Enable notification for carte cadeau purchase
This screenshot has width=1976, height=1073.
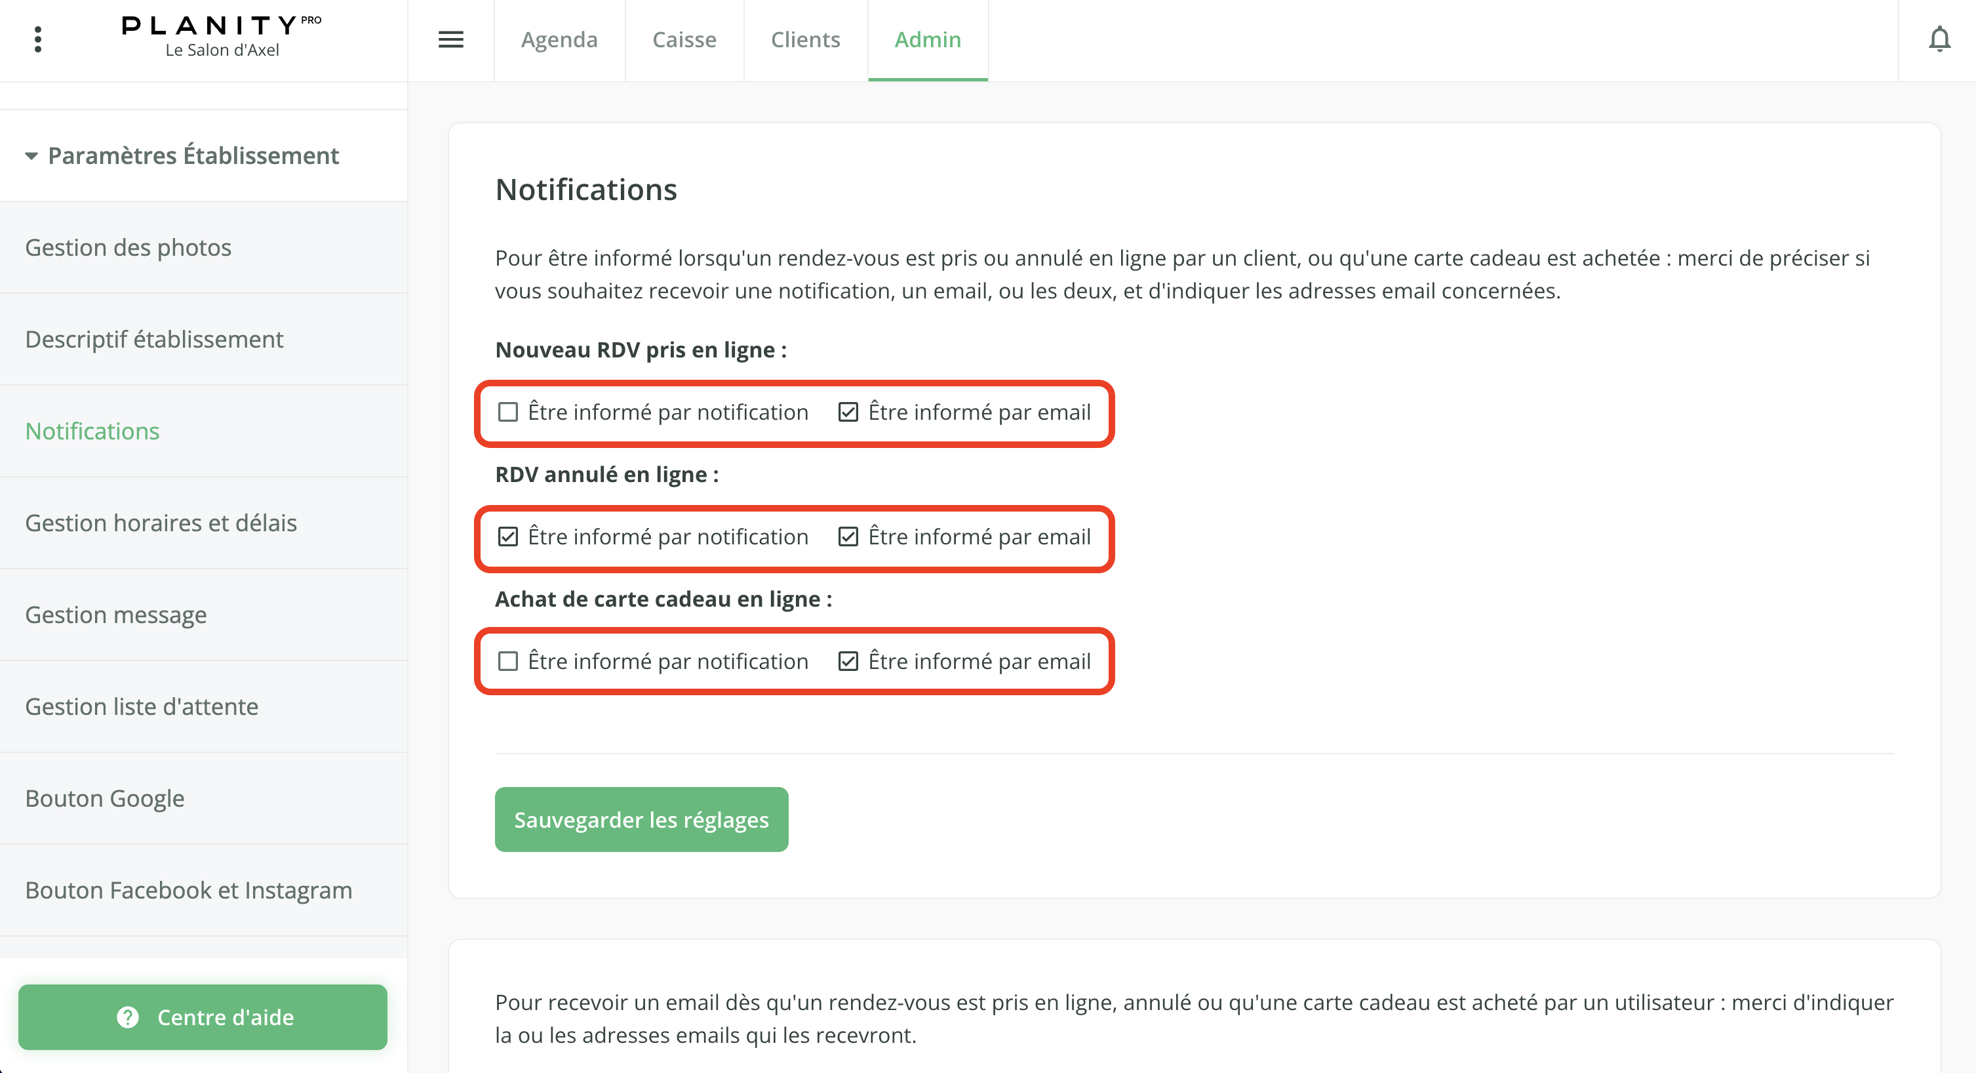click(x=508, y=661)
